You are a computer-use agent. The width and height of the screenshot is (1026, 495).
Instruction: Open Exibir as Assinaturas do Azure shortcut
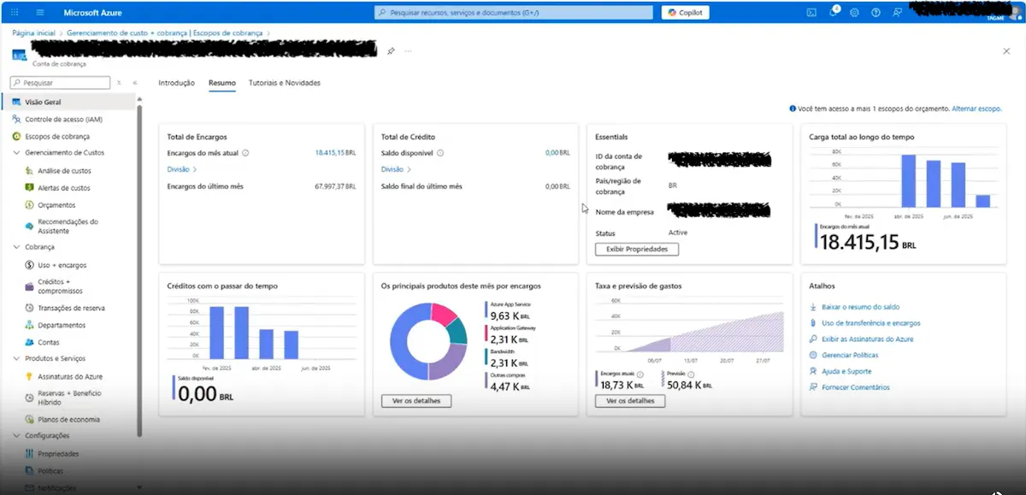click(867, 339)
